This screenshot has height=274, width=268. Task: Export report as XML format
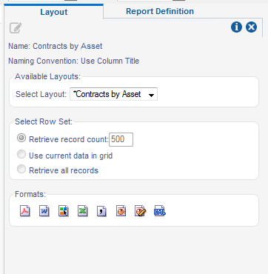(x=160, y=211)
